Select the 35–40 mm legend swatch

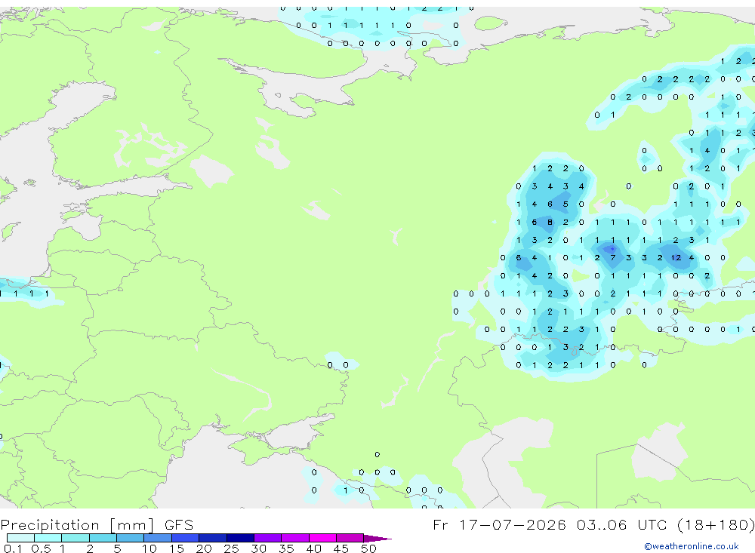click(x=294, y=538)
